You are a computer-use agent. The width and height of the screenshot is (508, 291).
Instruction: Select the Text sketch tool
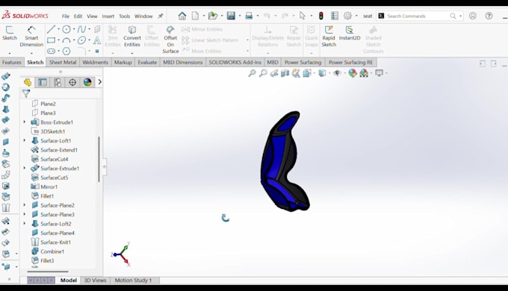point(97,40)
